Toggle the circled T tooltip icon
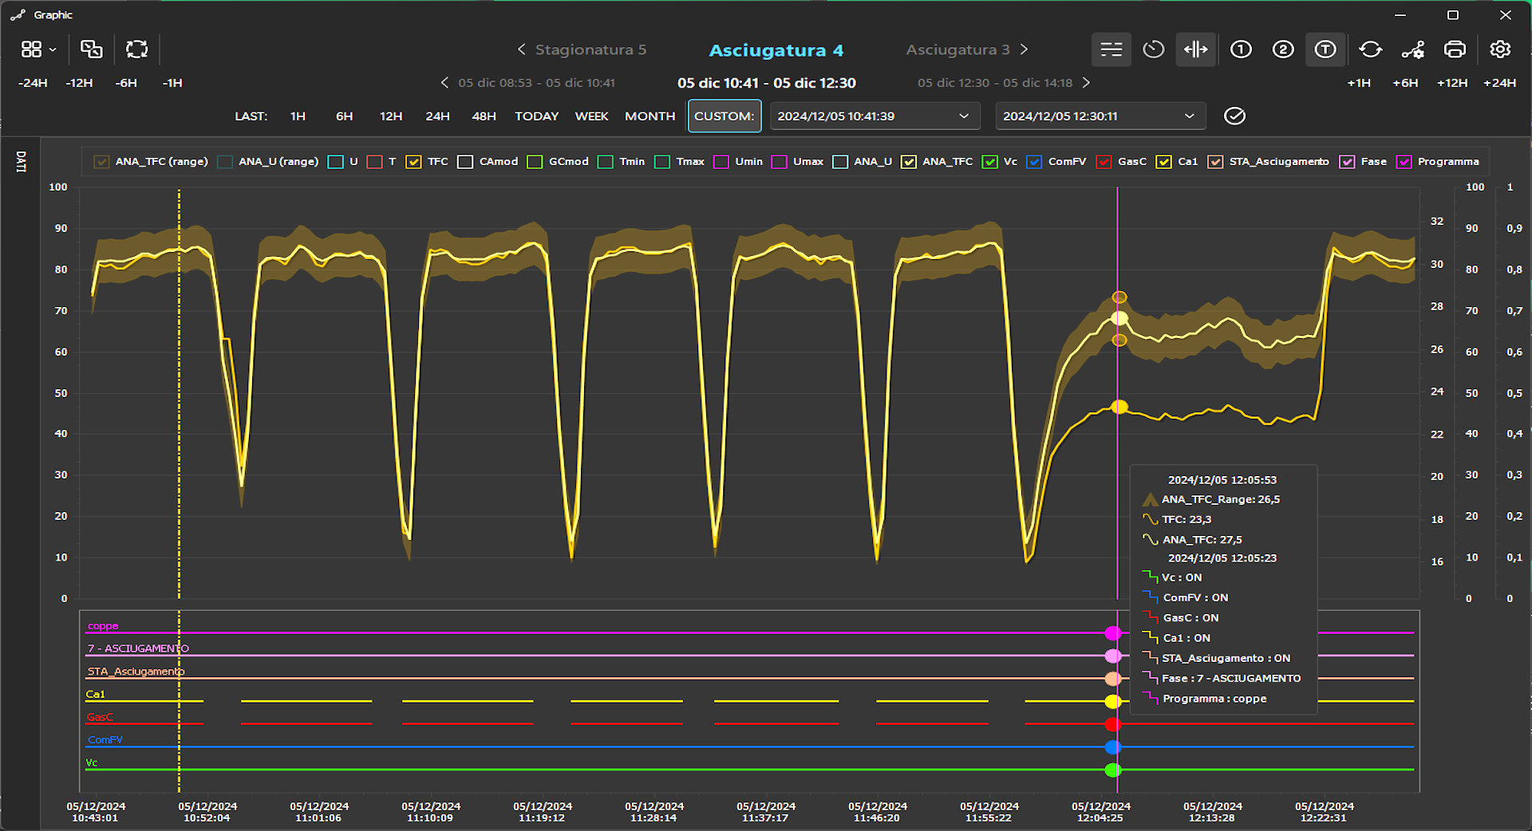The width and height of the screenshot is (1532, 831). click(1325, 49)
